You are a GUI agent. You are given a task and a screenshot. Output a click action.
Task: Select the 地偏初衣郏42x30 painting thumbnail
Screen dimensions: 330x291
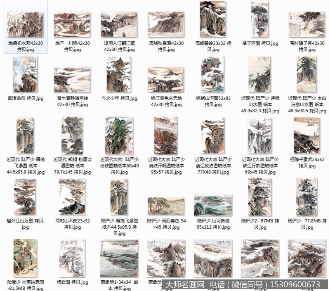pos(25,25)
